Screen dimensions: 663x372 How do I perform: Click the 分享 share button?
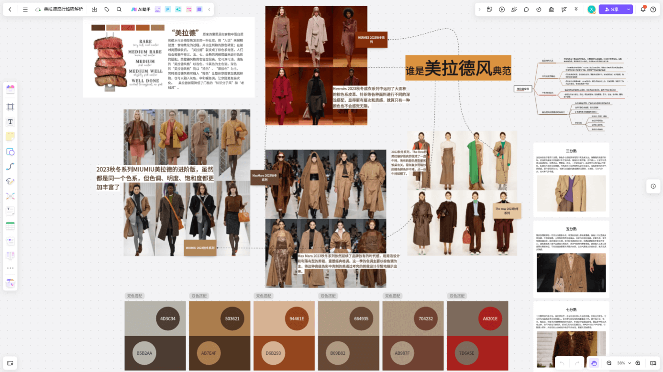coord(611,10)
